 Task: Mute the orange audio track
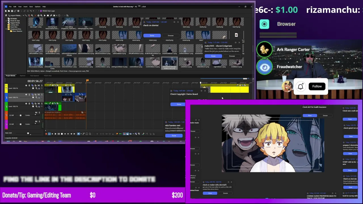click(x=36, y=112)
